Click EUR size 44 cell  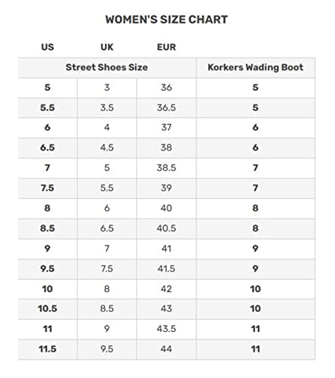click(166, 349)
